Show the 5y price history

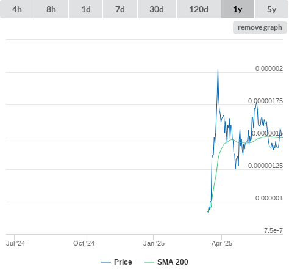[272, 9]
